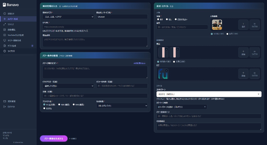Click バナー画像を生成する button

54,138
